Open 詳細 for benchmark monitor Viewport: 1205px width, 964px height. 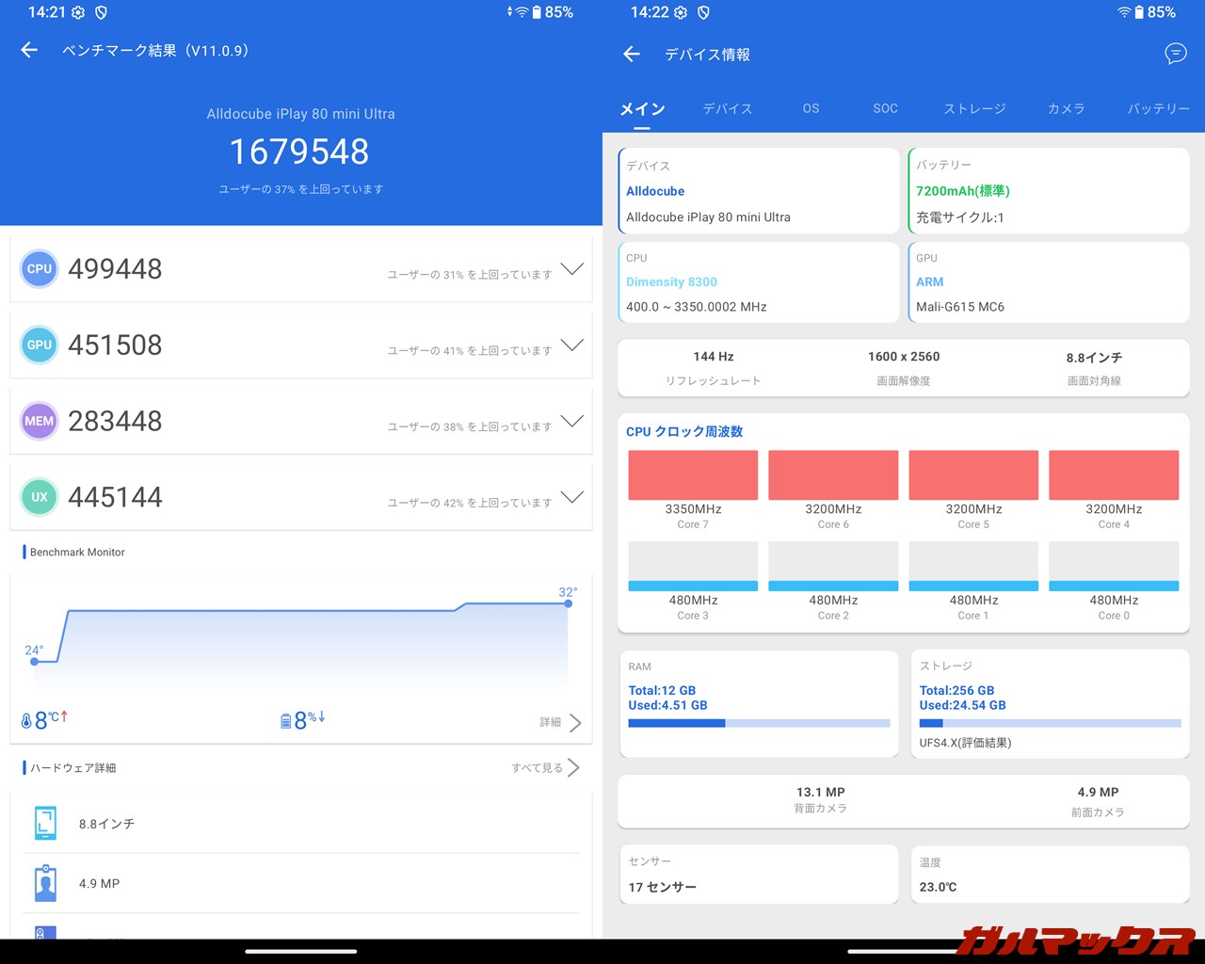click(x=560, y=722)
